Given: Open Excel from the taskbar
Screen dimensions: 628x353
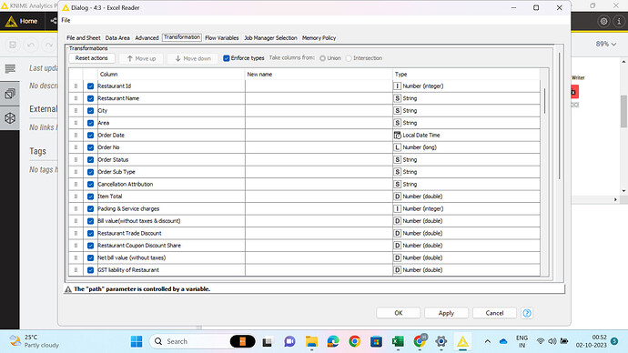Looking at the screenshot, I should (x=398, y=341).
